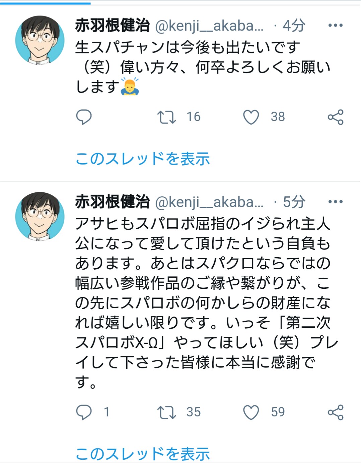Open 赤羽根健治 name on the second tweet
The image size is (361, 463).
(112, 202)
